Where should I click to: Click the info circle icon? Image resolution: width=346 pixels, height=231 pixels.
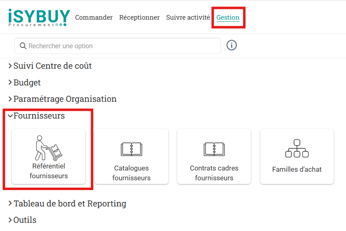pos(232,45)
